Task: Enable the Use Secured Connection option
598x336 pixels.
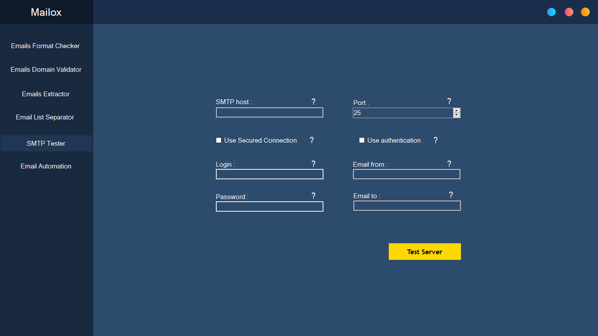Action: point(218,140)
